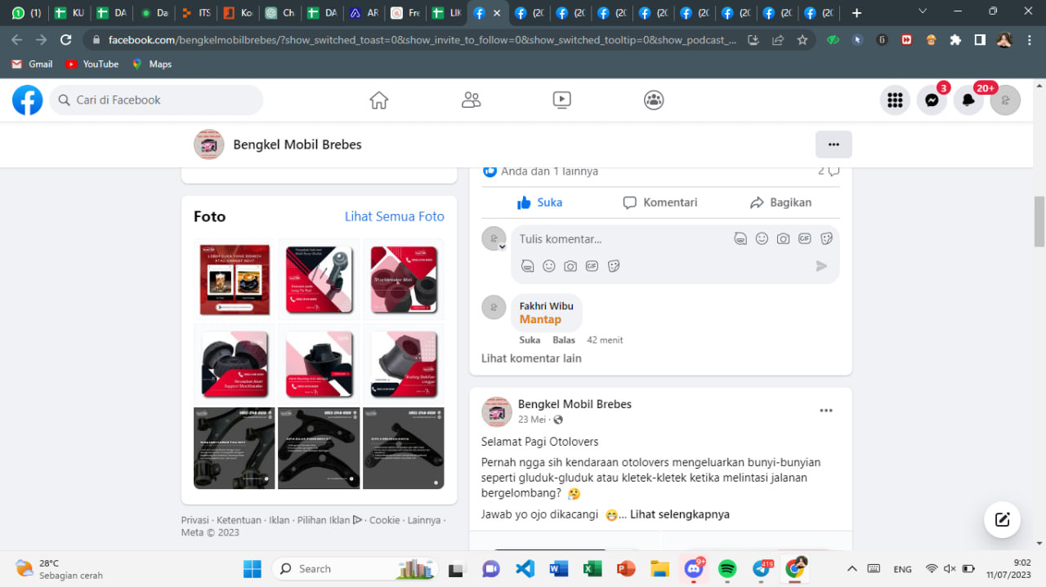Viewport: 1046px width, 587px height.
Task: Click the browser address bar URL
Action: pyautogui.click(x=422, y=40)
